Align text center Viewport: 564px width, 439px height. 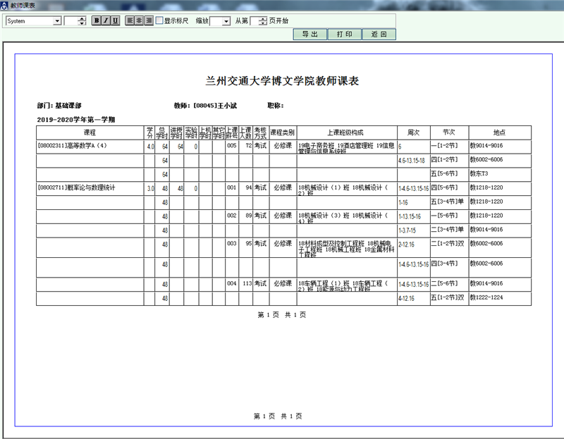140,20
